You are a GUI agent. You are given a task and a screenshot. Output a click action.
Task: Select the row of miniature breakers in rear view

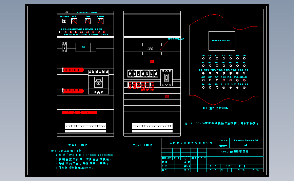(x=143, y=73)
